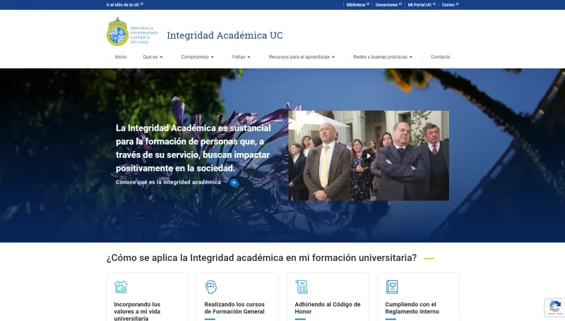Image resolution: width=565 pixels, height=321 pixels.
Task: Open the Faltas dropdown menu
Action: pyautogui.click(x=241, y=57)
